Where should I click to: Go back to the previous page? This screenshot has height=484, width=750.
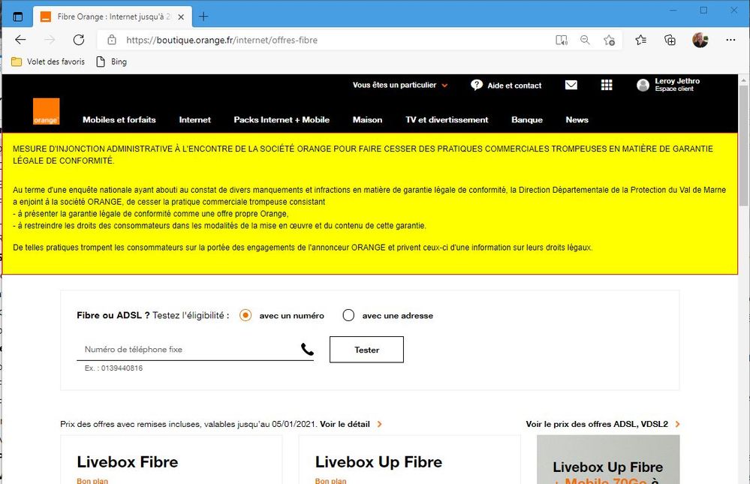tap(20, 41)
